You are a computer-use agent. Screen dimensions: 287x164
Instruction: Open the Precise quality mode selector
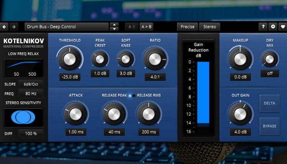[188, 27]
